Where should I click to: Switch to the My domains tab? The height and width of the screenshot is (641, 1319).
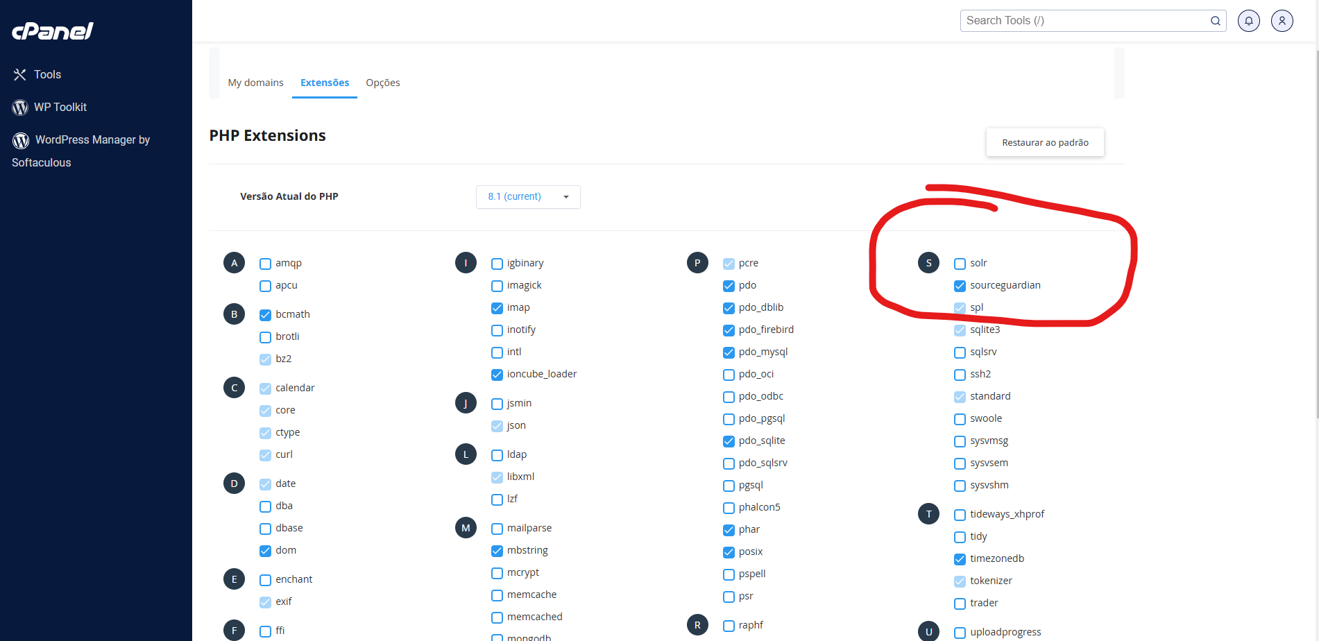click(255, 83)
